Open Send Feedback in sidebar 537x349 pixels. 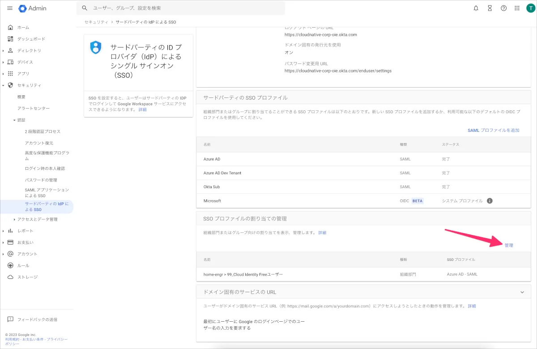[37, 320]
